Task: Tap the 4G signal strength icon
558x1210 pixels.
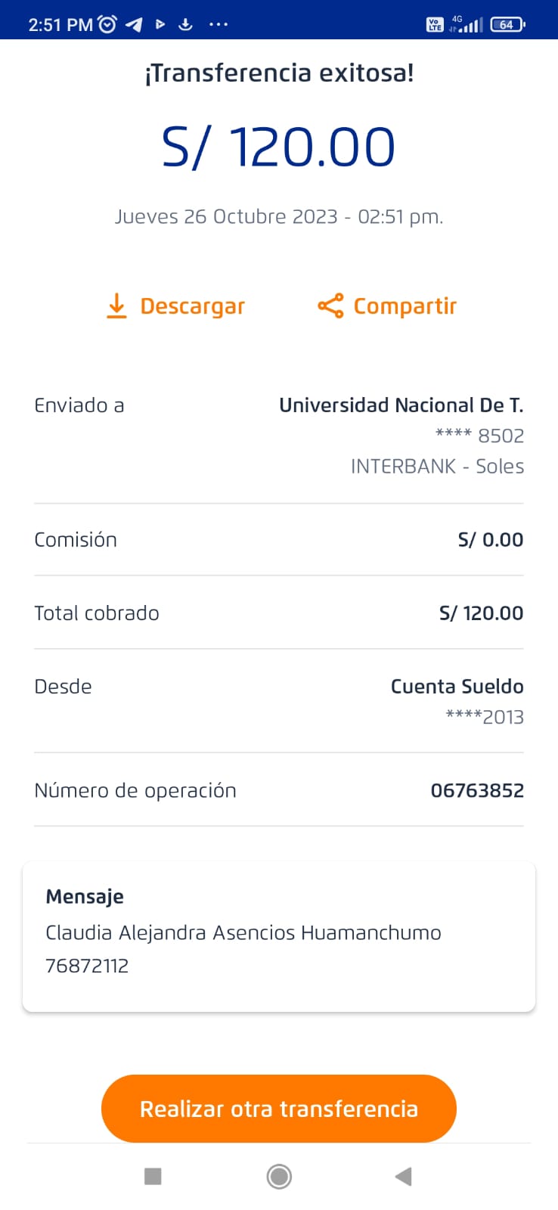Action: (466, 24)
